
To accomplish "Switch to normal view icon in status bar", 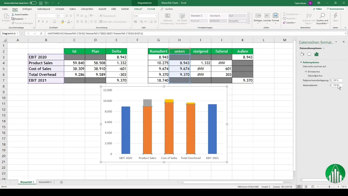I will tap(299, 187).
